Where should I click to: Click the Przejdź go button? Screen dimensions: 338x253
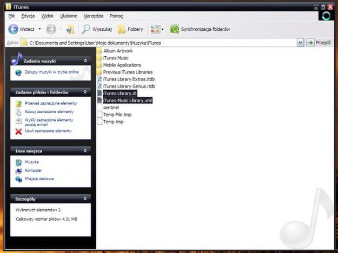coord(319,43)
